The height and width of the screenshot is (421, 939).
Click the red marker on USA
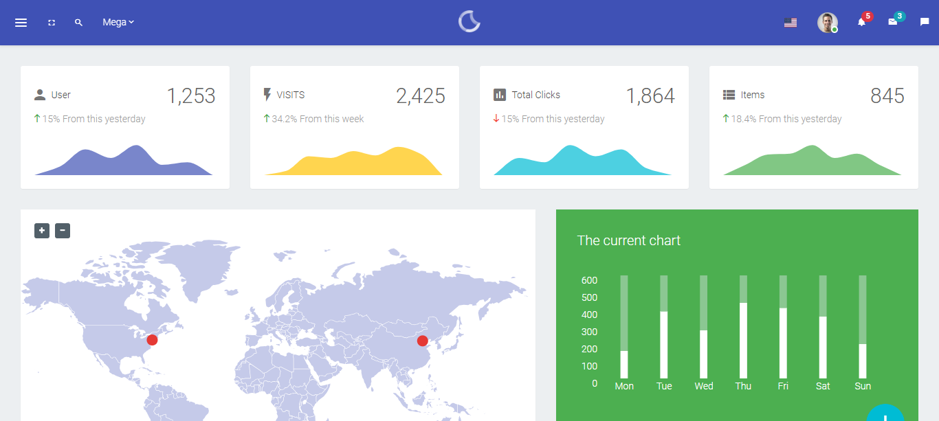pos(152,340)
